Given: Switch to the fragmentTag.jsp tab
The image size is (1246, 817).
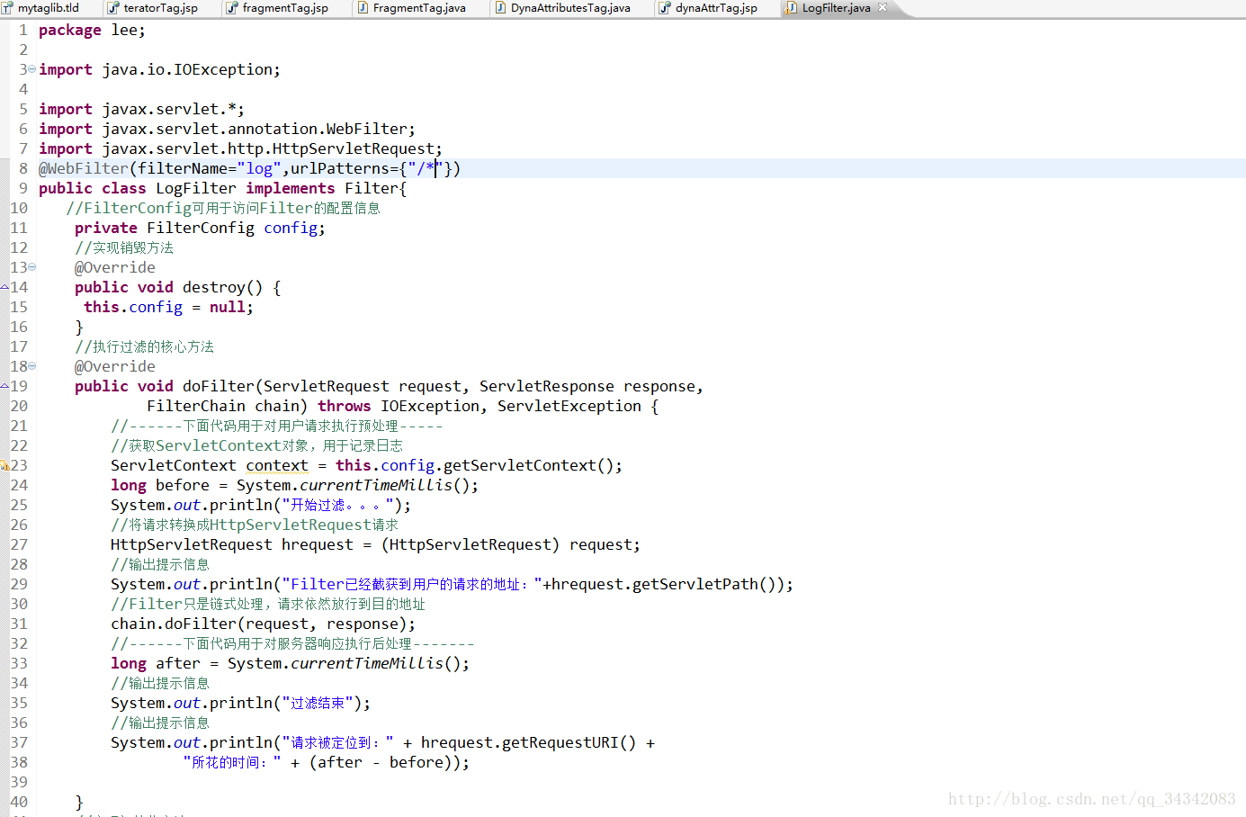Looking at the screenshot, I should pos(277,8).
